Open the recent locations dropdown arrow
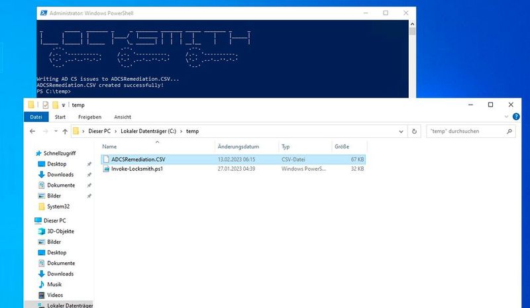 56,131
